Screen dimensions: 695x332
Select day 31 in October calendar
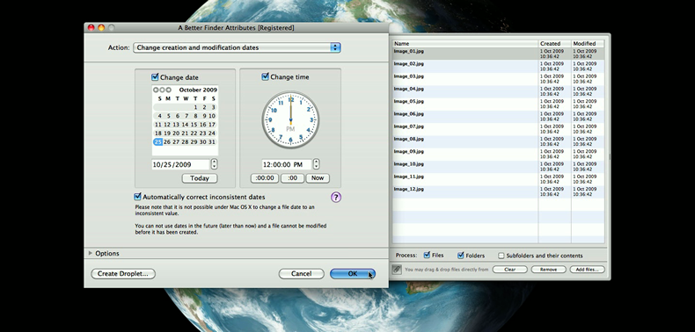(212, 141)
